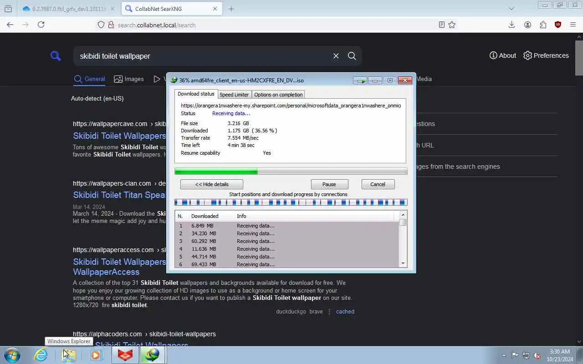Clear the search query with X
This screenshot has width=583, height=364.
(x=336, y=56)
